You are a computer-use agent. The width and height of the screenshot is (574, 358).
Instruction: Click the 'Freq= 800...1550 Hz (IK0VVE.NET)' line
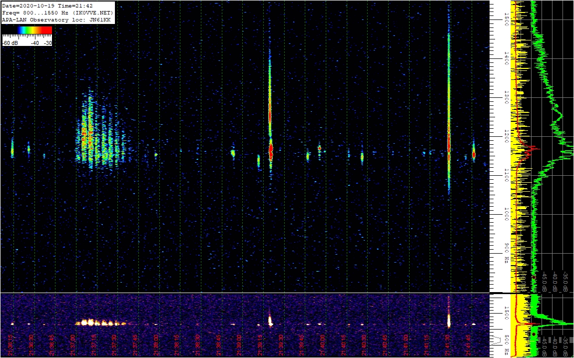(x=58, y=13)
